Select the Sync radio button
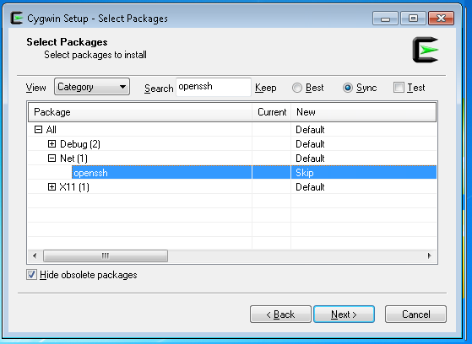 point(348,88)
